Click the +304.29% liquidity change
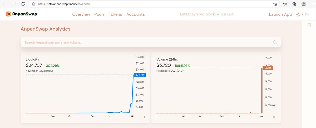 tap(52, 66)
